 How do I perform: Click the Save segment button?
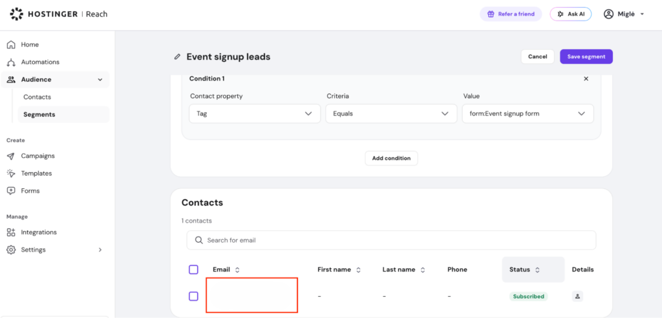point(586,57)
